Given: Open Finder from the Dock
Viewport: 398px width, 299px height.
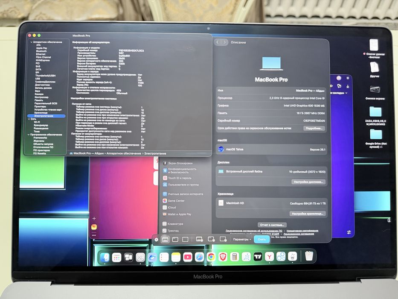Looking at the screenshot, I should tap(105, 257).
